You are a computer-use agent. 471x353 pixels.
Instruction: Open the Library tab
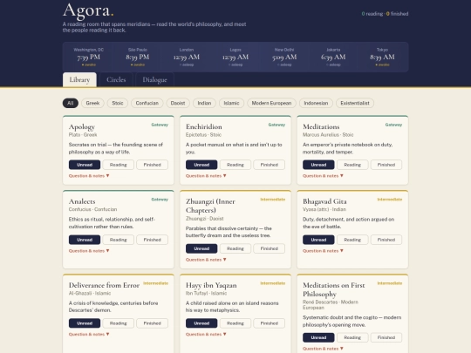[79, 80]
